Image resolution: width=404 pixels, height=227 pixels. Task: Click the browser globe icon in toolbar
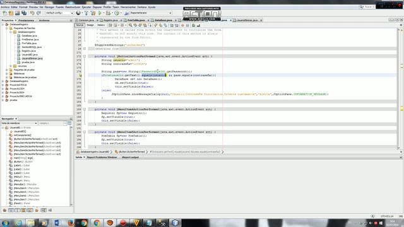tap(78, 13)
